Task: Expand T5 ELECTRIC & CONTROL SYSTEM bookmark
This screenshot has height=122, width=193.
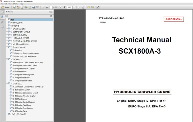Action: click(x=7, y=41)
